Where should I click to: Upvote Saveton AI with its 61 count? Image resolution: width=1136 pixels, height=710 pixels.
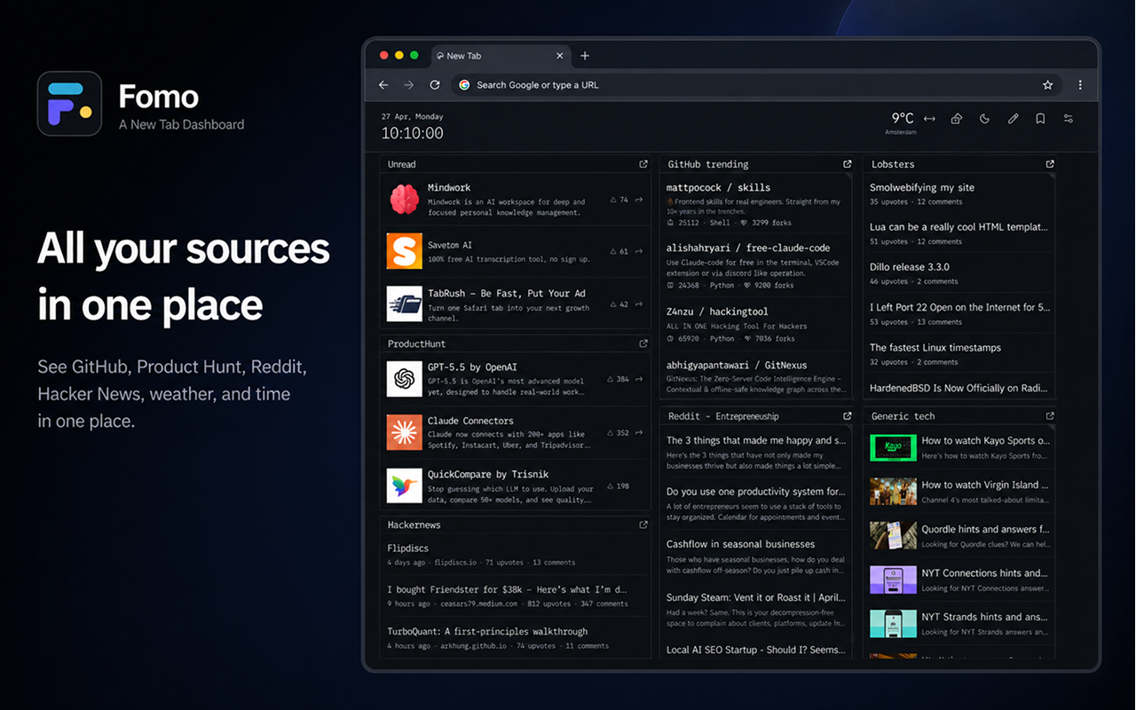click(x=619, y=251)
